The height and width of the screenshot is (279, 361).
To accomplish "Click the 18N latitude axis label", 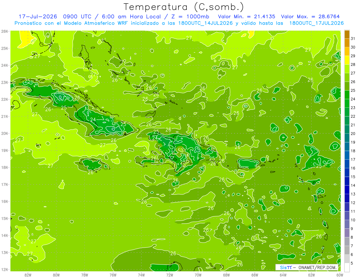I will click(x=5, y=167).
